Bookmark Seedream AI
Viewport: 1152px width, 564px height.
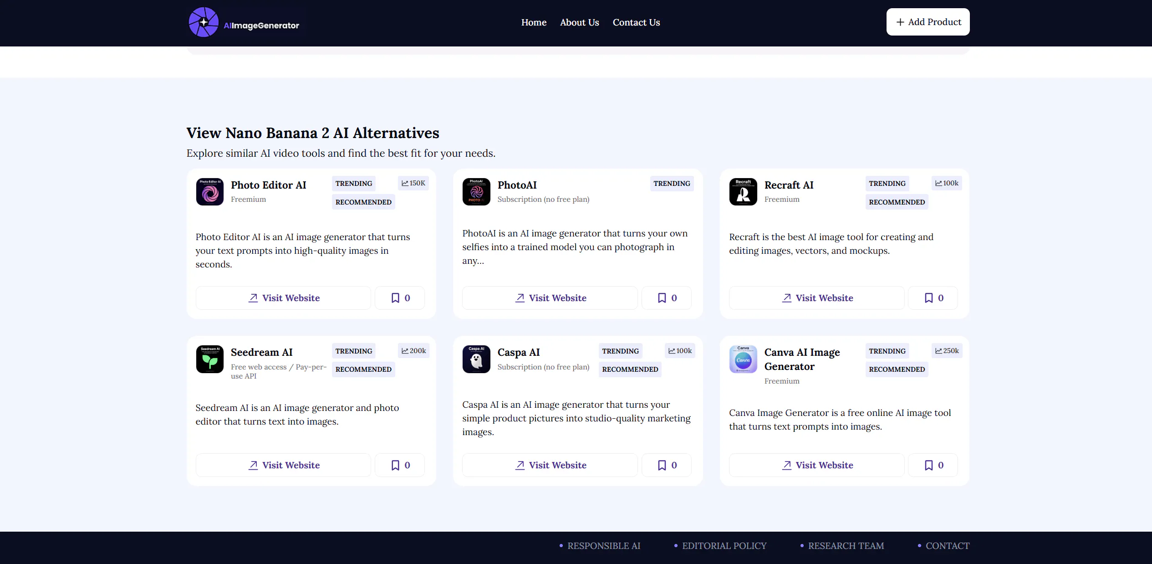click(x=400, y=465)
